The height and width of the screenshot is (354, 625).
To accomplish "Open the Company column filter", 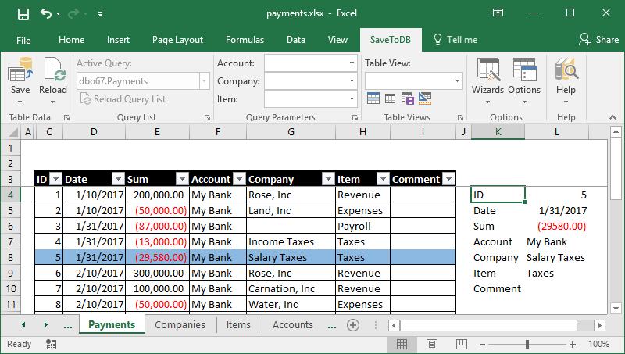I will (x=328, y=180).
